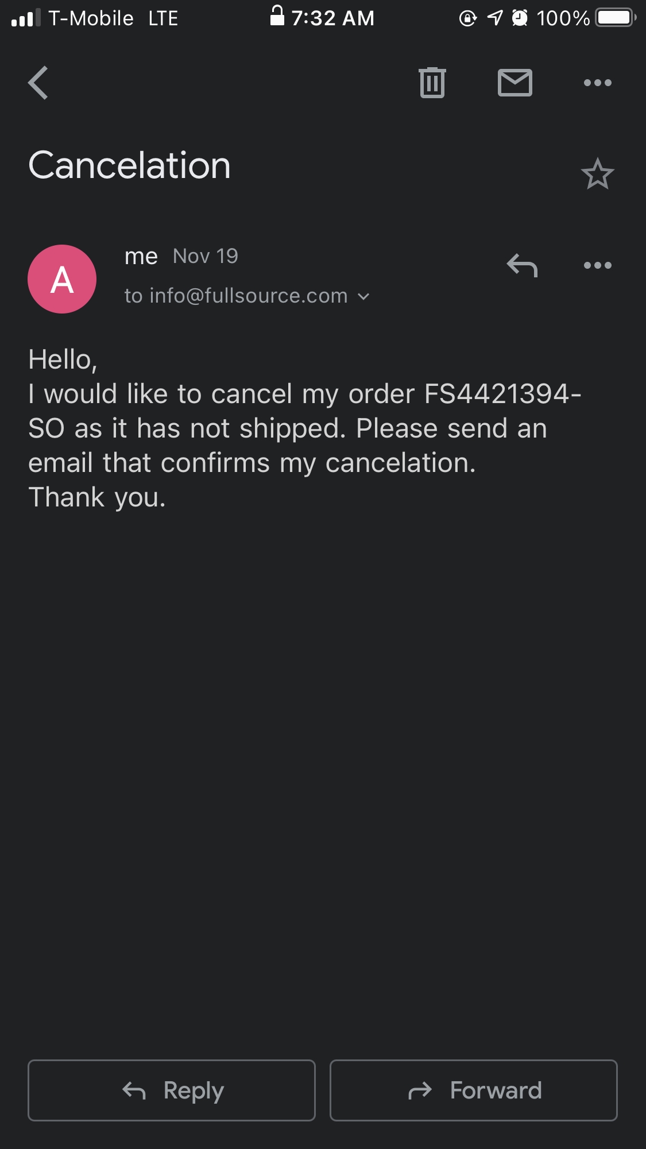Viewport: 646px width, 1149px height.
Task: Open top toolbar more options menu
Action: pyautogui.click(x=597, y=83)
